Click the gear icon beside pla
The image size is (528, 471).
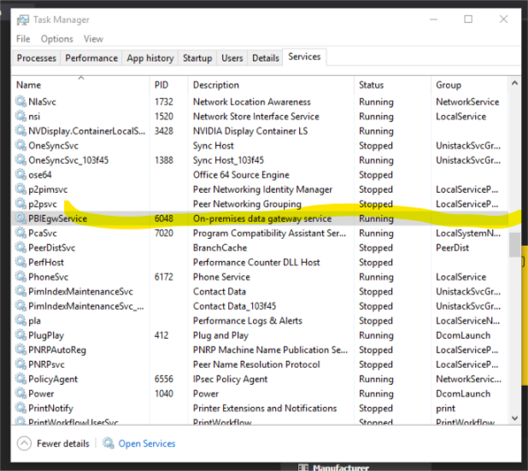[x=21, y=320]
